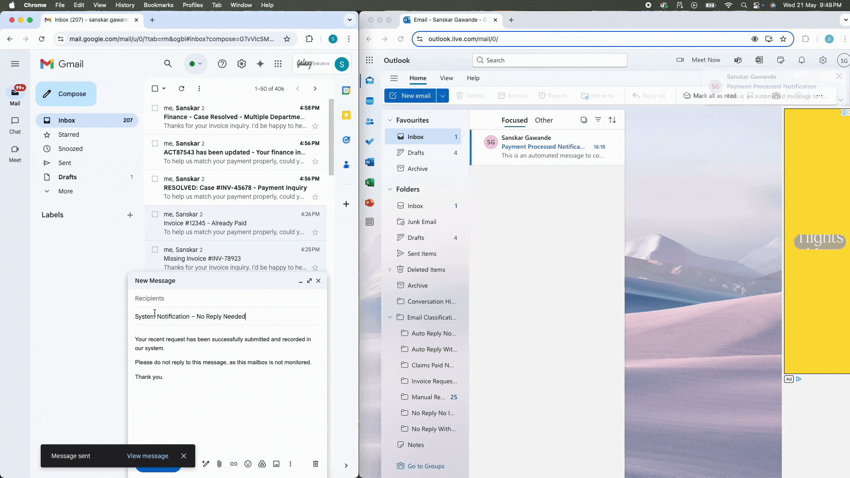Tick checkbox for Invoice #12345 email

click(x=155, y=214)
